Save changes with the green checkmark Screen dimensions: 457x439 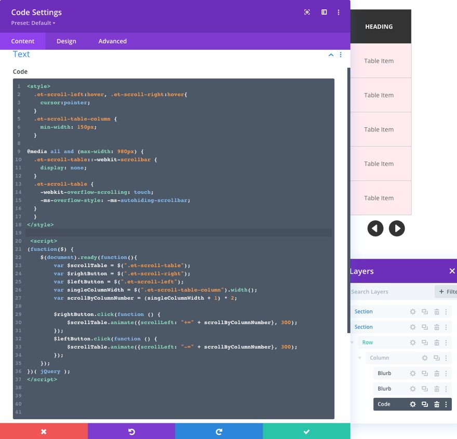click(306, 431)
